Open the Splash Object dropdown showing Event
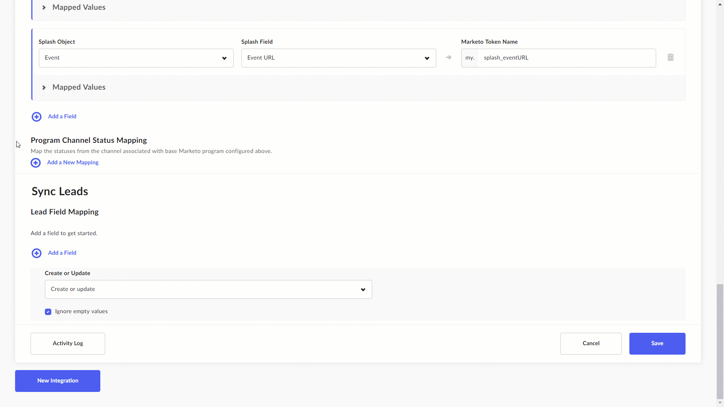 pos(136,58)
